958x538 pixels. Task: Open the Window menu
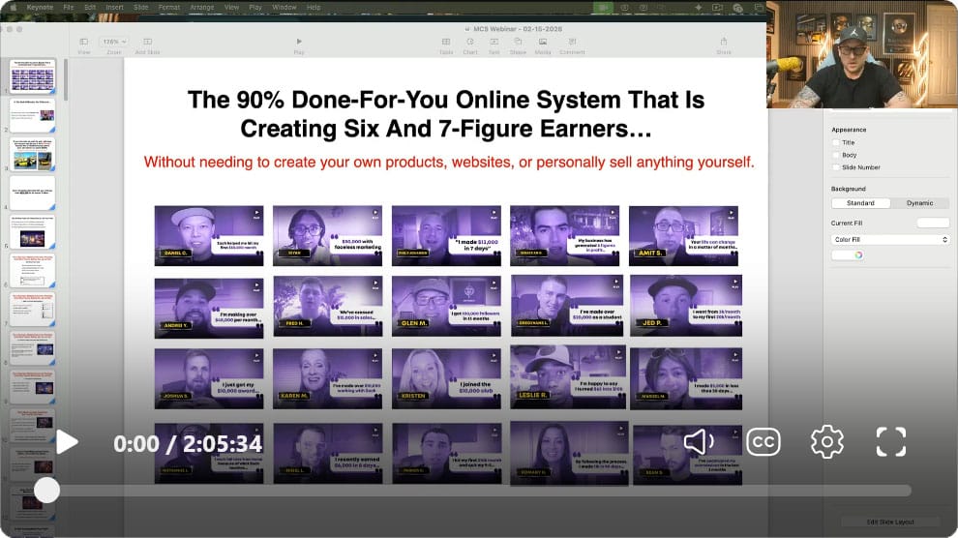[284, 8]
